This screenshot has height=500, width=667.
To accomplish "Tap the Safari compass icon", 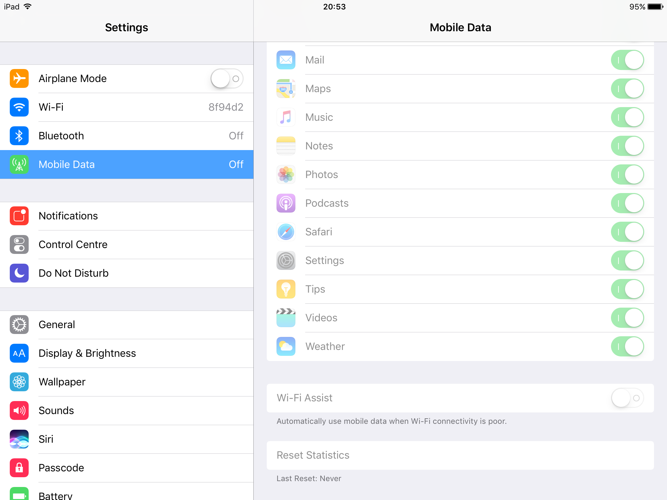I will (286, 232).
